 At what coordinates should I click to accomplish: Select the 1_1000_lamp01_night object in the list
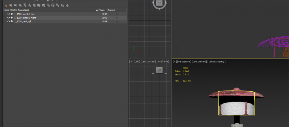tap(25, 18)
